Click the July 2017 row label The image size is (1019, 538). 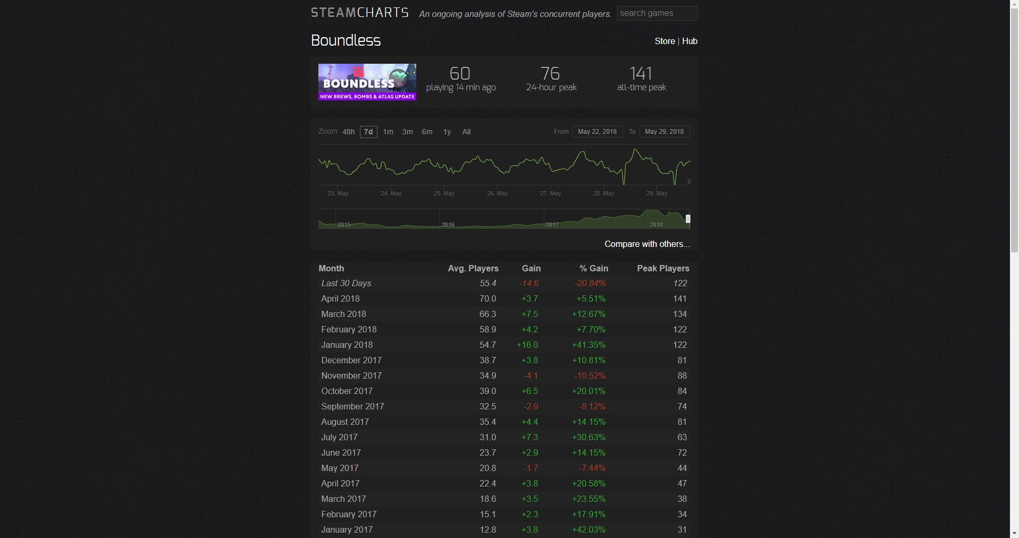[339, 437]
